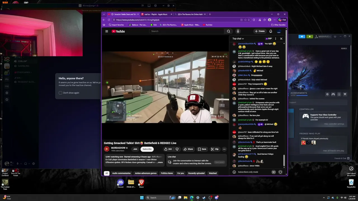Open the video's more actions ellipsis

tap(224, 149)
